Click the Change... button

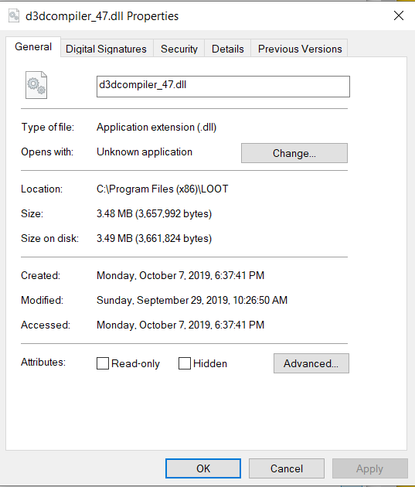coord(294,153)
